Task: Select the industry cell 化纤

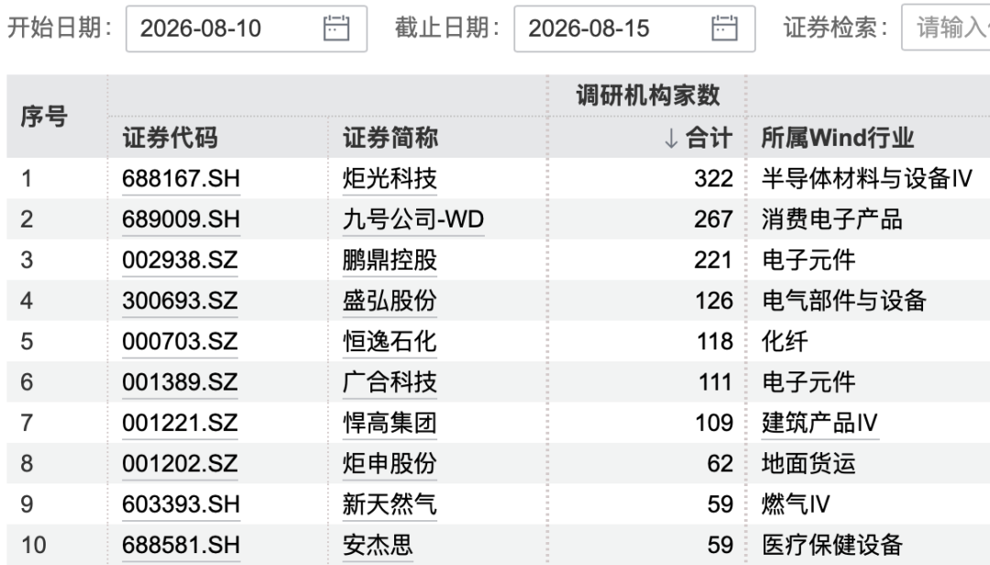Action: click(785, 342)
